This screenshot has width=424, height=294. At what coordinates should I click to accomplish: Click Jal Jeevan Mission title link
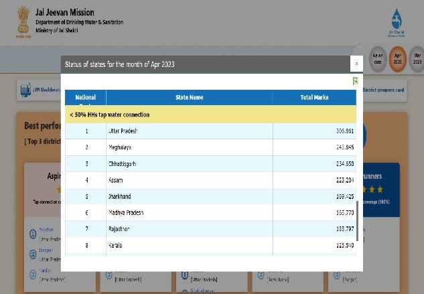[64, 12]
